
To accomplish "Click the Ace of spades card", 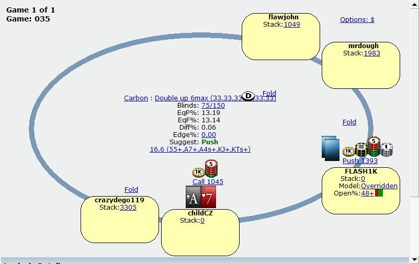I will click(x=193, y=197).
